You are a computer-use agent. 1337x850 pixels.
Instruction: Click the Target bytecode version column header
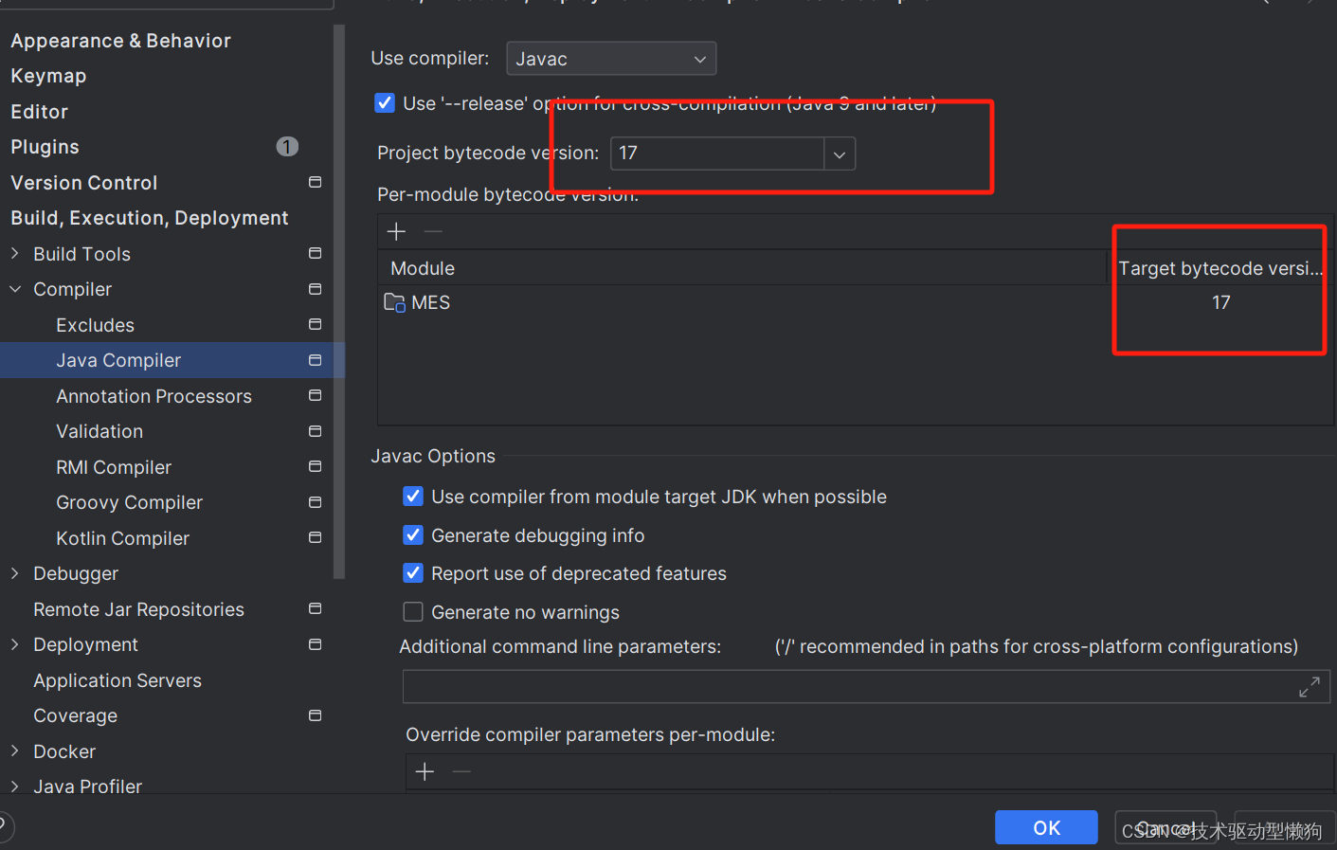[1220, 268]
